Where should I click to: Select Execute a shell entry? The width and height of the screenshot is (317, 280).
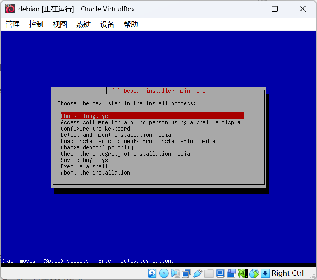coord(84,166)
